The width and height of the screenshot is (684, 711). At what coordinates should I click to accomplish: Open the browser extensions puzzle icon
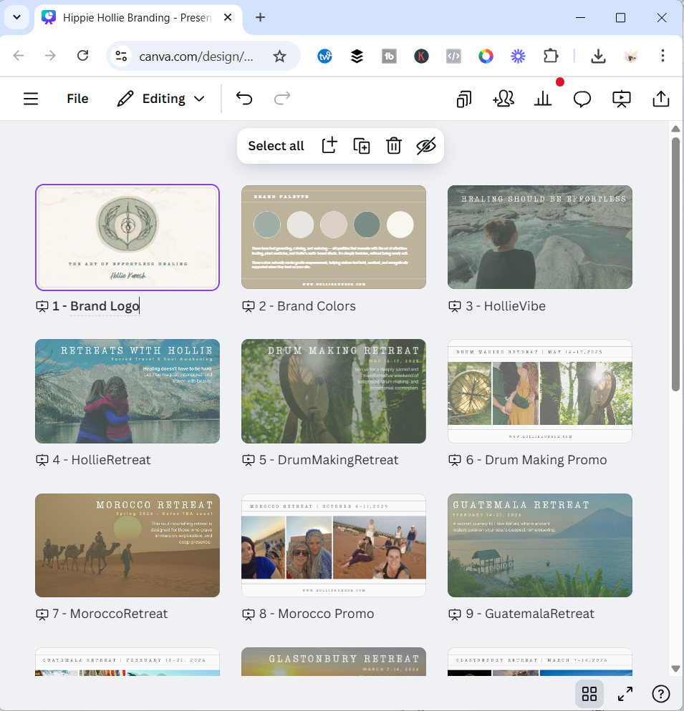pos(551,57)
